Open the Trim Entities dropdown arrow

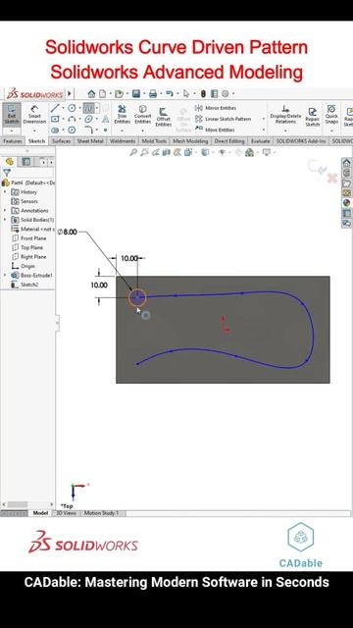point(122,131)
